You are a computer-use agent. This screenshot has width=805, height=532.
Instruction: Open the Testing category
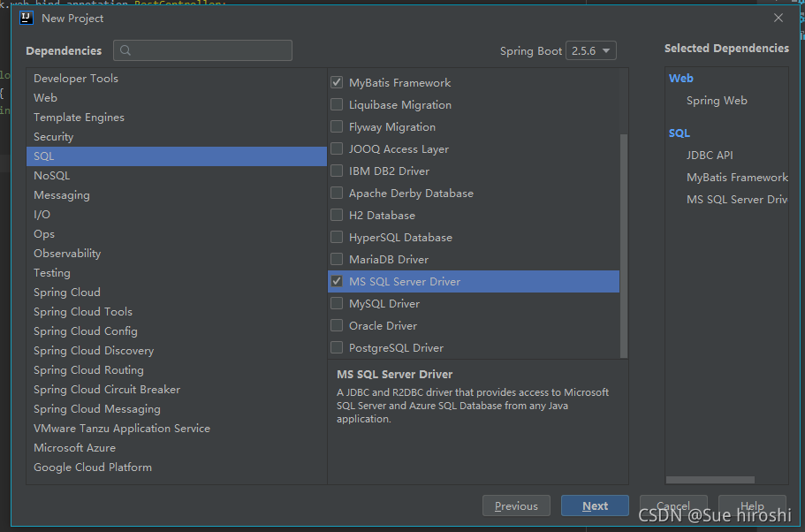[x=177, y=273]
